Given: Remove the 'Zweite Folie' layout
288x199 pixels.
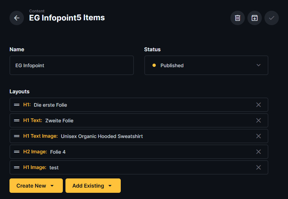Looking at the screenshot, I should 259,120.
